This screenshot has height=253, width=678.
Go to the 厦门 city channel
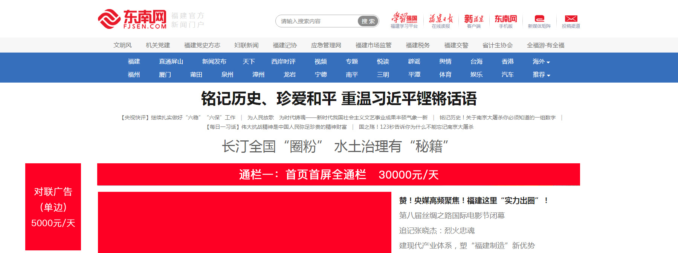[165, 75]
